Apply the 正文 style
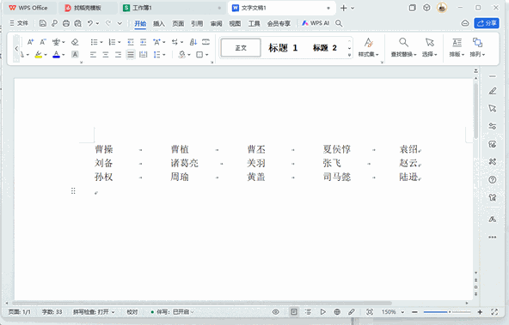The image size is (509, 325). point(241,48)
